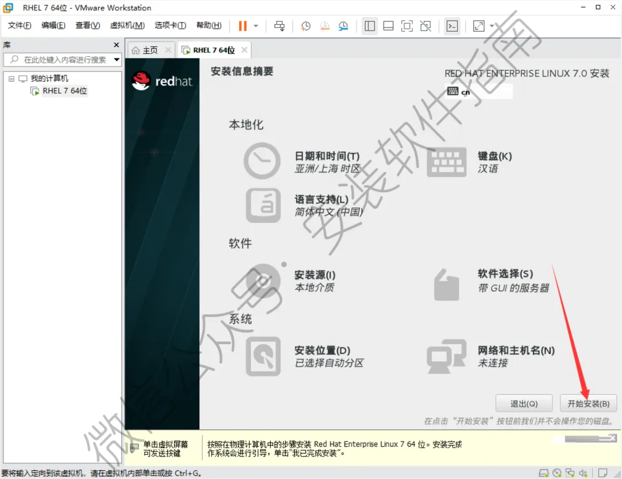
Task: Open 安装位置(D) hard disk icon
Action: click(x=263, y=356)
